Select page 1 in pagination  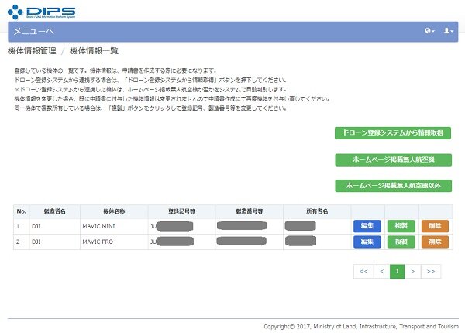point(397,271)
